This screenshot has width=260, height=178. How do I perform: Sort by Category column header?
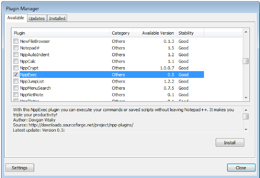(x=121, y=33)
